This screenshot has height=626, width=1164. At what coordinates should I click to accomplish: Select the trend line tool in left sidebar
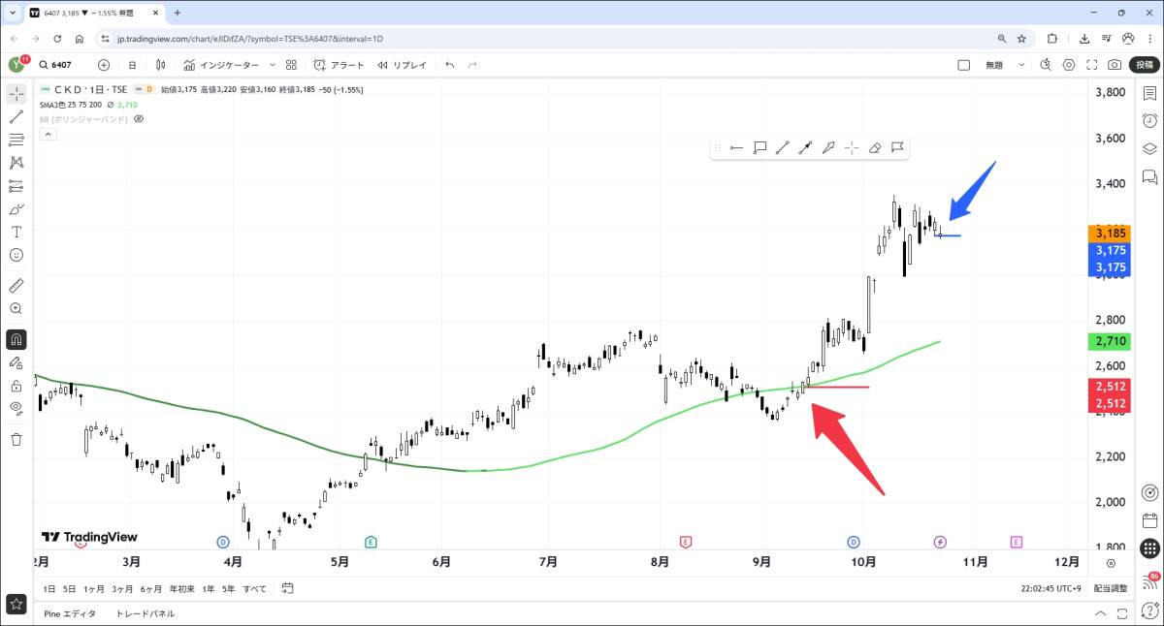[x=16, y=116]
